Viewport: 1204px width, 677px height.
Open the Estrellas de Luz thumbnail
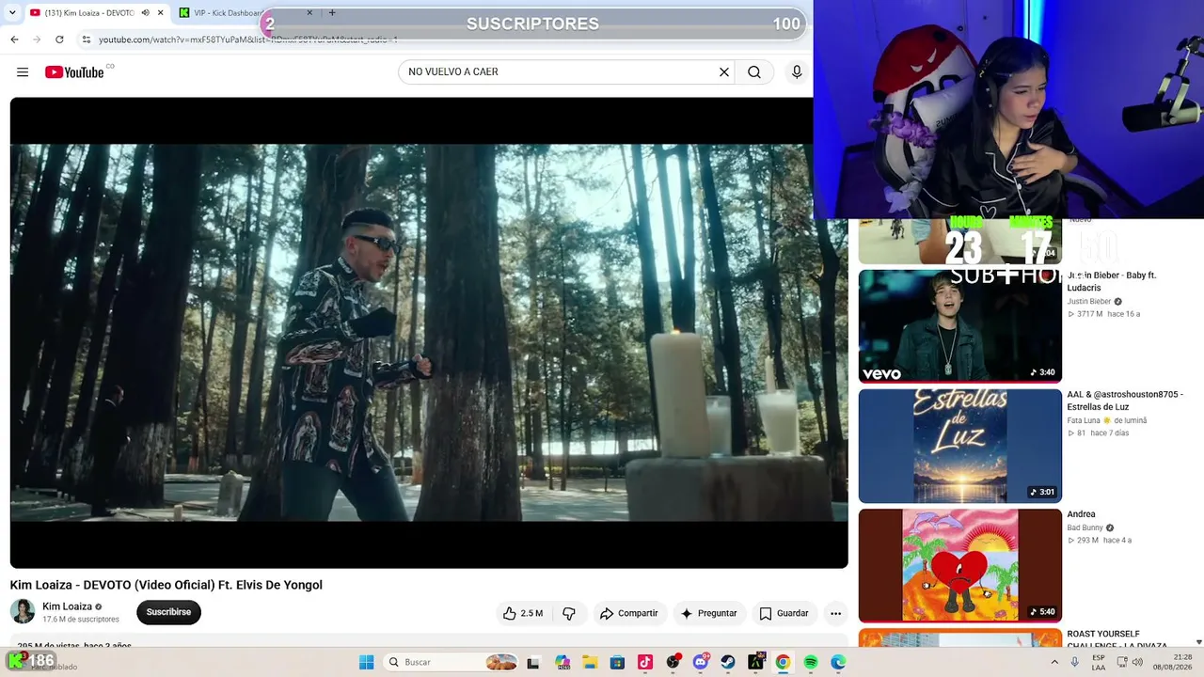click(959, 446)
